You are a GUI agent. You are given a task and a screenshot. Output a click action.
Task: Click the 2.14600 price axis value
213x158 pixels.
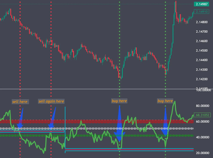(202, 41)
